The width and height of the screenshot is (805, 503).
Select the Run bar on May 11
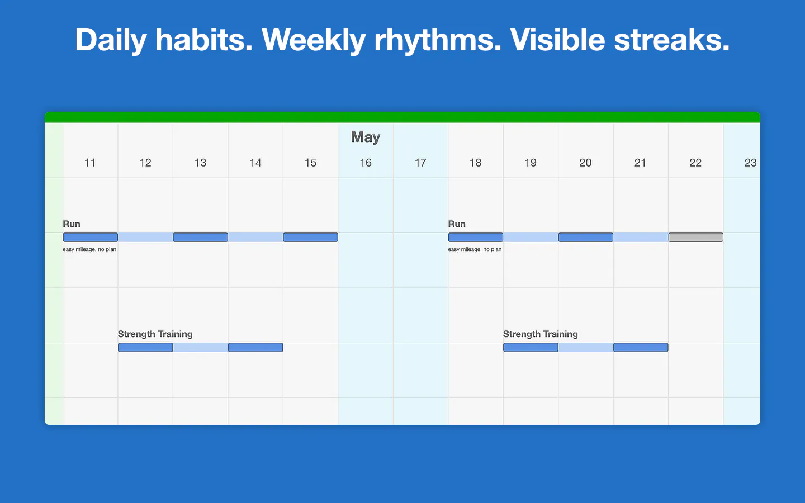tap(90, 238)
